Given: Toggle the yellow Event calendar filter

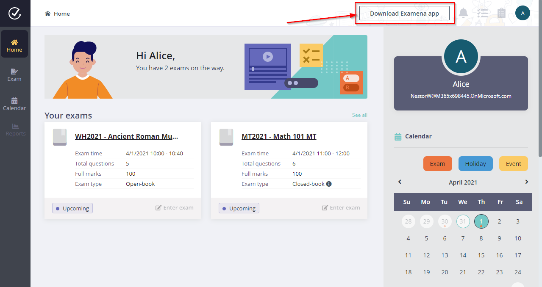Looking at the screenshot, I should click(x=513, y=164).
